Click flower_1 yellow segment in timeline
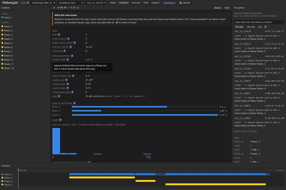This screenshot has width=286, height=190. click(x=102, y=178)
